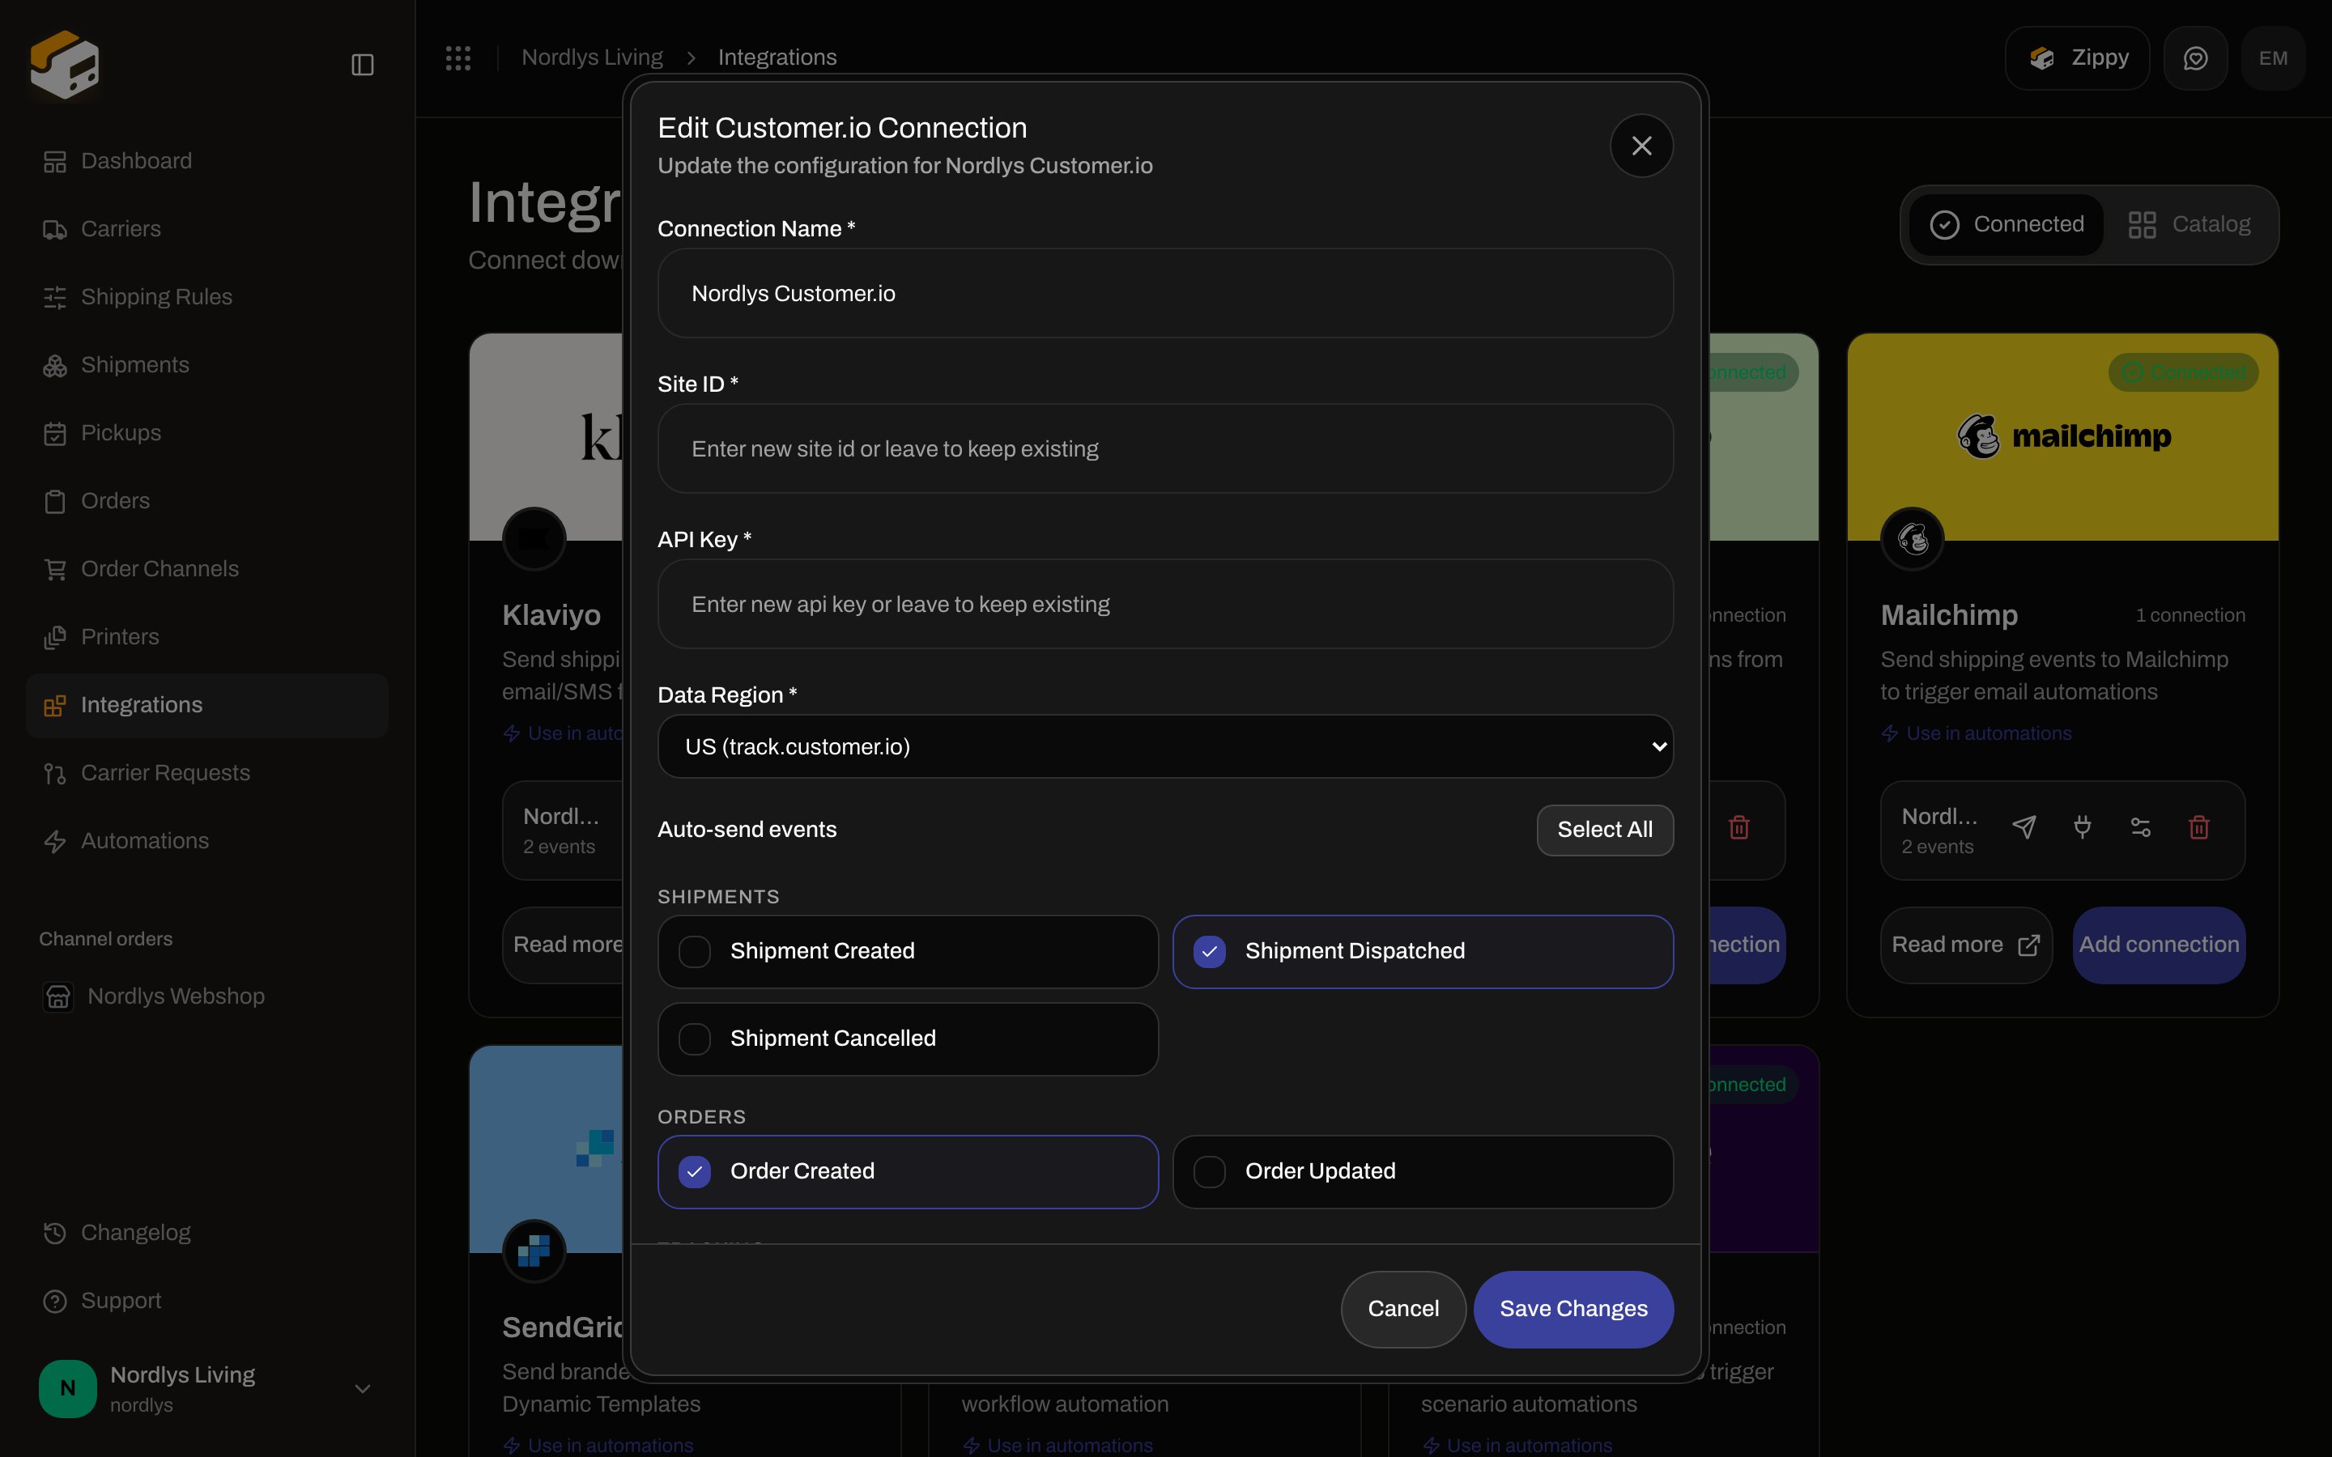
Task: Click the Site ID input field
Action: click(x=1165, y=448)
